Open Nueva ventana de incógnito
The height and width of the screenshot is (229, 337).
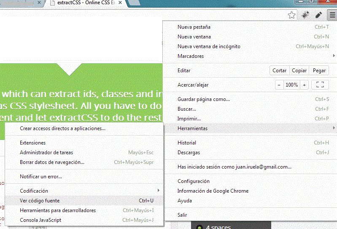209,46
